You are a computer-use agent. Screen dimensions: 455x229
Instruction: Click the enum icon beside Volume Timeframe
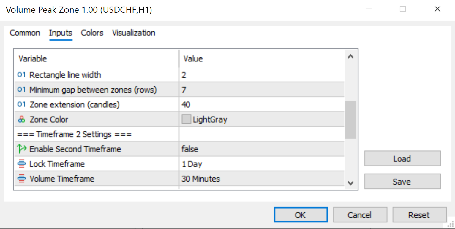point(22,179)
